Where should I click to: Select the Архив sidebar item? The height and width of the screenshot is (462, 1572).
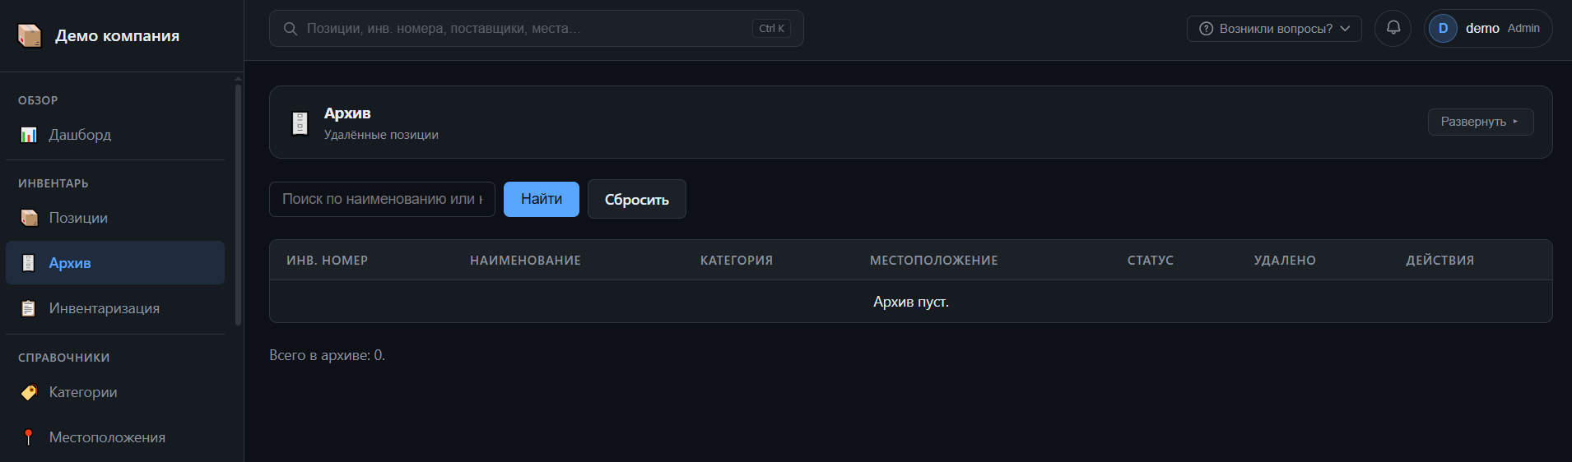click(115, 263)
